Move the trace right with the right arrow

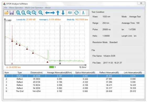coord(52,13)
